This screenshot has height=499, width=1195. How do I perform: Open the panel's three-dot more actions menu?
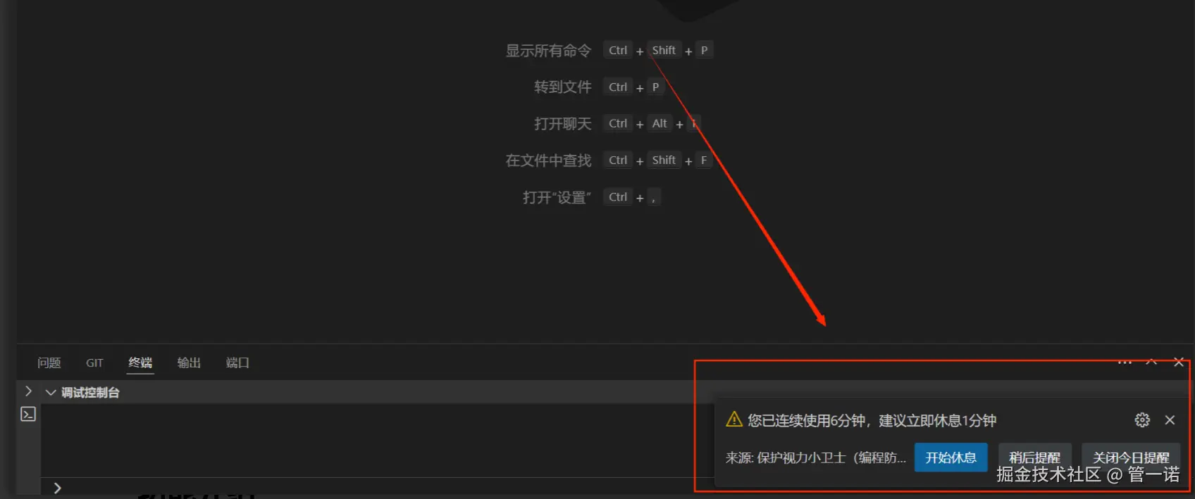coord(1125,362)
